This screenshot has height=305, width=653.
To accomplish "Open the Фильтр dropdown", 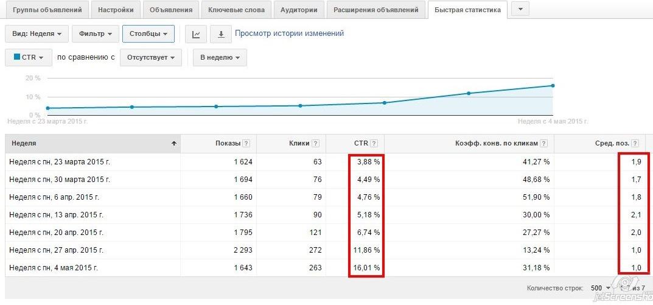I will tap(96, 34).
